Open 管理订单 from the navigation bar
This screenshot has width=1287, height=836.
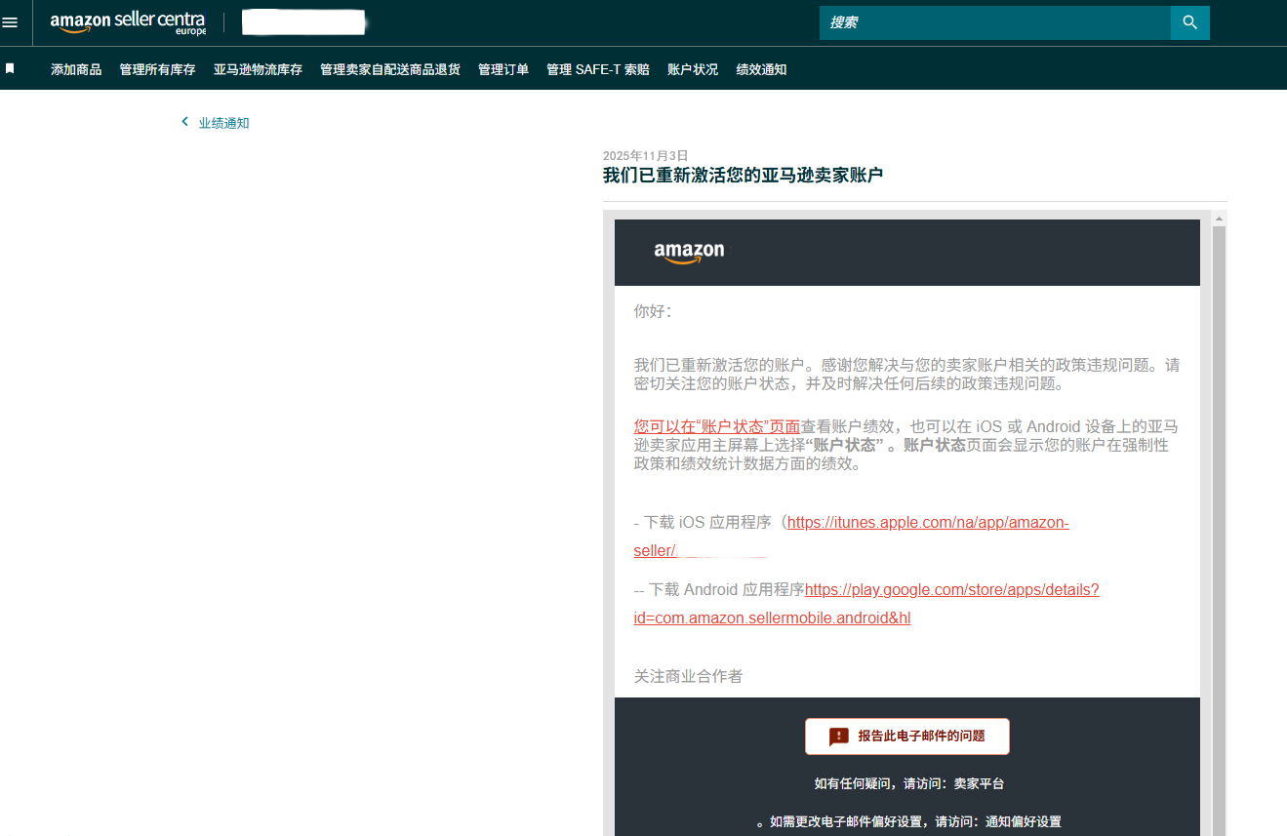coord(503,69)
